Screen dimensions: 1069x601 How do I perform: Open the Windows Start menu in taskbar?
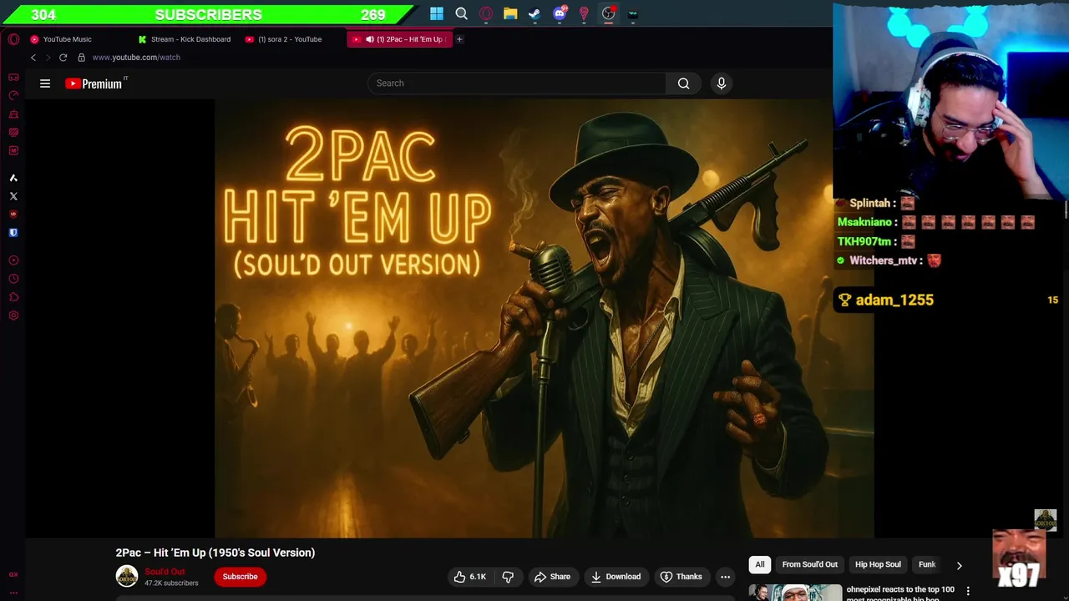coord(437,13)
